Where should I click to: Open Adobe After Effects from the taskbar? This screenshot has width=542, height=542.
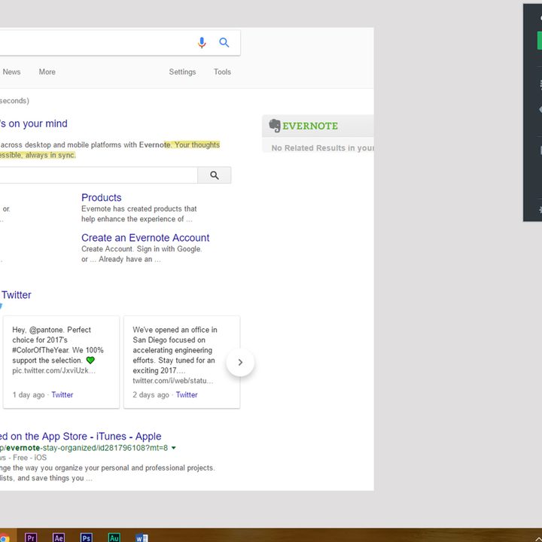[x=59, y=537]
